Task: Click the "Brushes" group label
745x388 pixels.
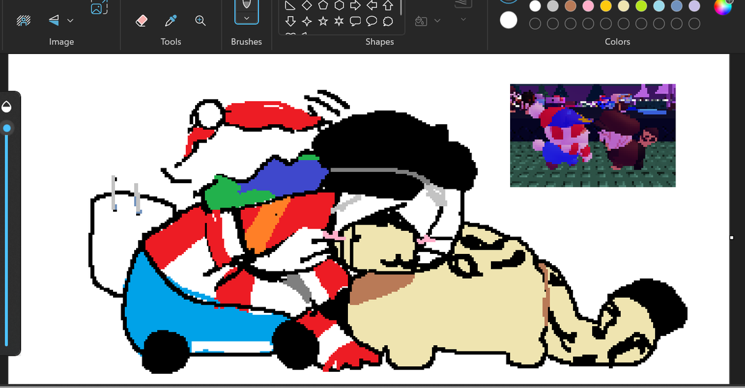Action: [x=246, y=42]
